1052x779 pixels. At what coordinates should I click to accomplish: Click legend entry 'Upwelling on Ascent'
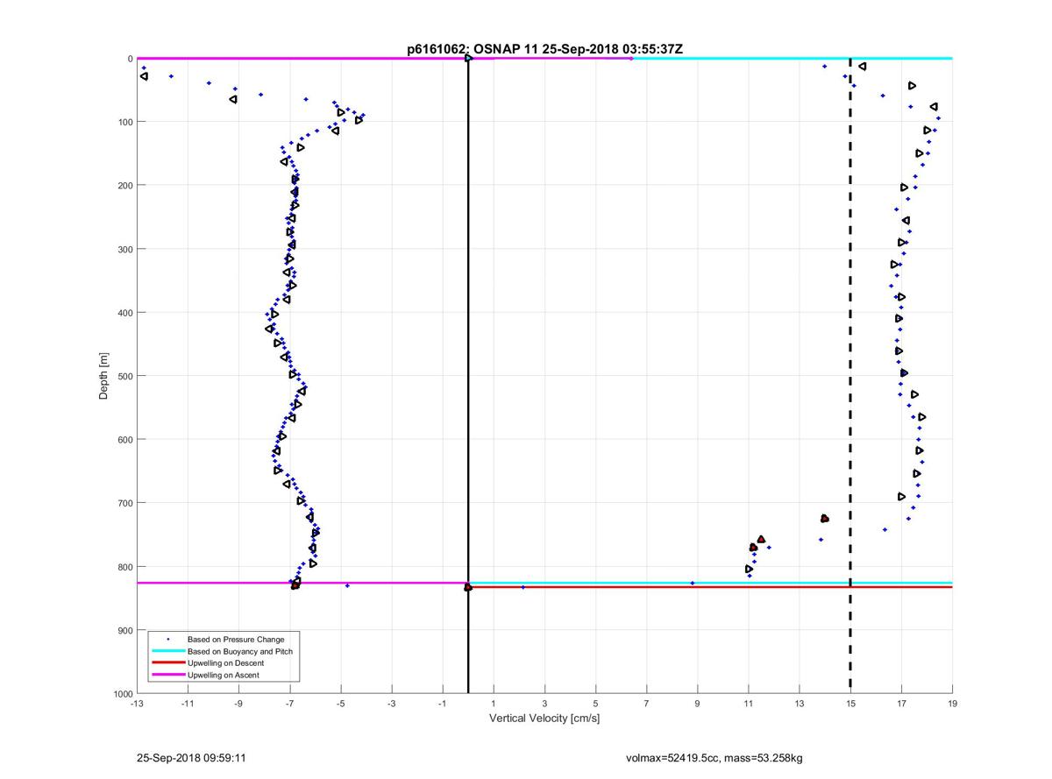click(x=224, y=675)
